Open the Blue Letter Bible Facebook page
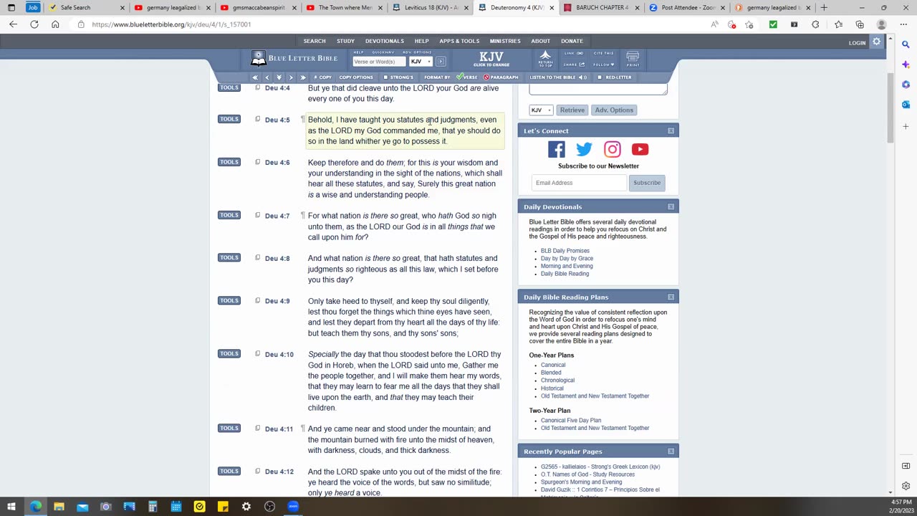Image resolution: width=917 pixels, height=516 pixels. click(556, 149)
